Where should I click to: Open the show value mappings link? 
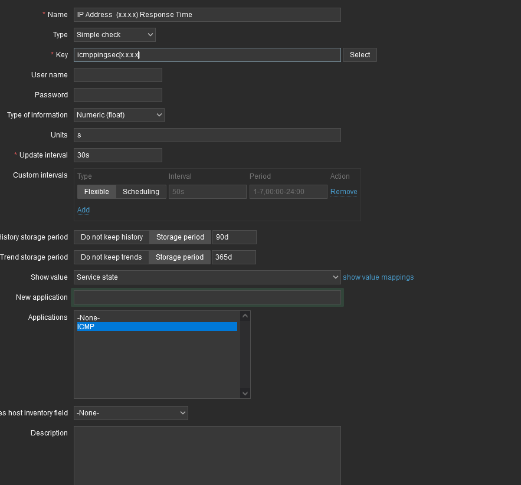pyautogui.click(x=378, y=277)
